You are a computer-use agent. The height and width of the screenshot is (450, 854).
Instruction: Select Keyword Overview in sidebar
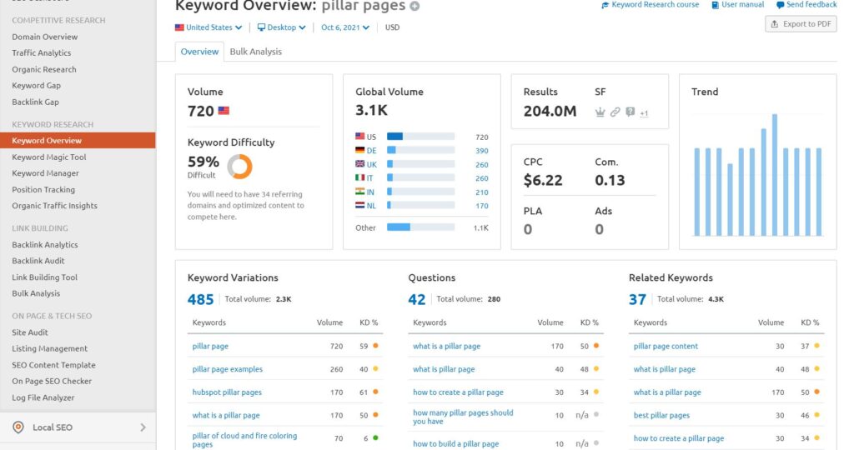tap(78, 140)
